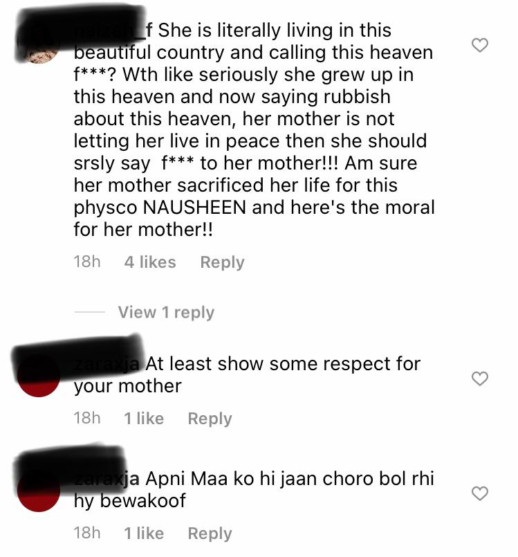Open the avatar beside the 'Apni Maa ko' comment

39,490
